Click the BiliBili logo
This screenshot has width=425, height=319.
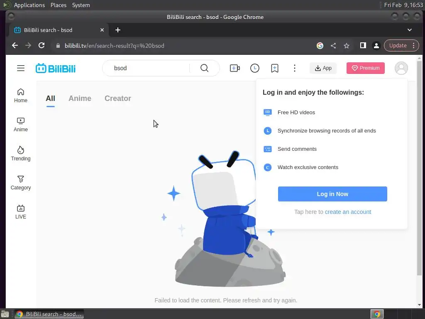56,68
